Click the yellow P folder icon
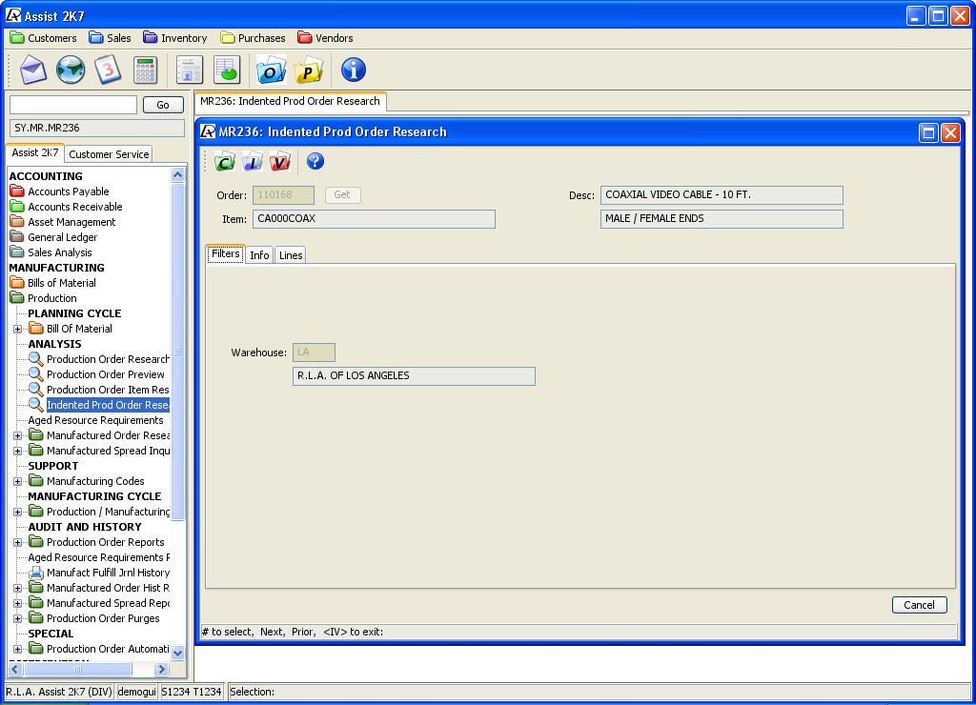The image size is (976, 705). [308, 70]
